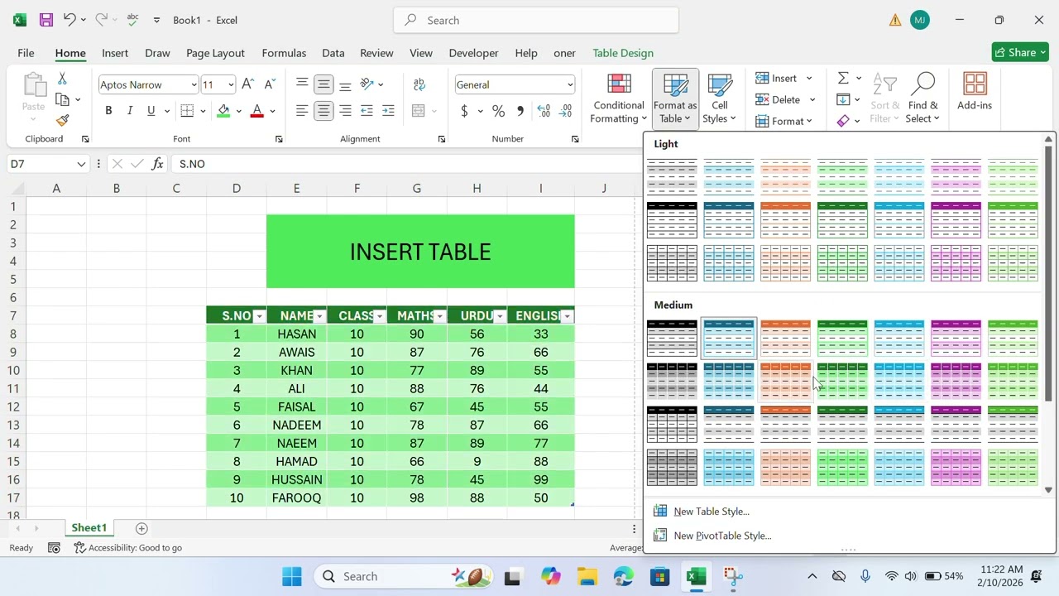Screen dimensions: 1059x596
Task: Open the Conditional Formatting dropdown
Action: point(618,98)
